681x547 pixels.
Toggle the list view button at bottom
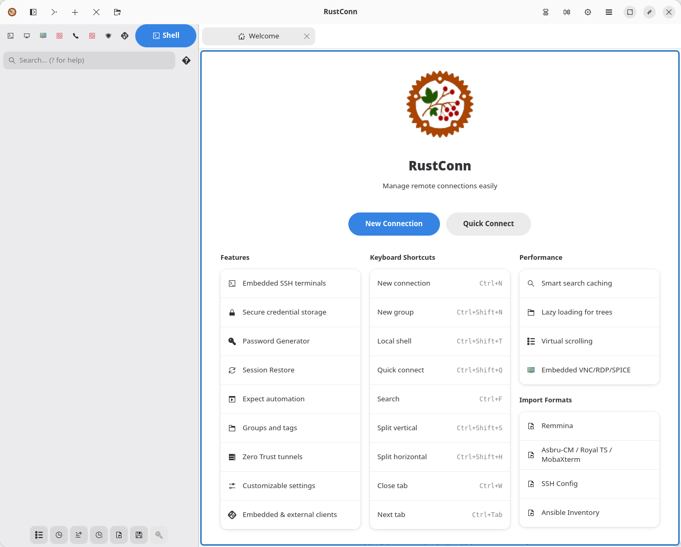[39, 535]
